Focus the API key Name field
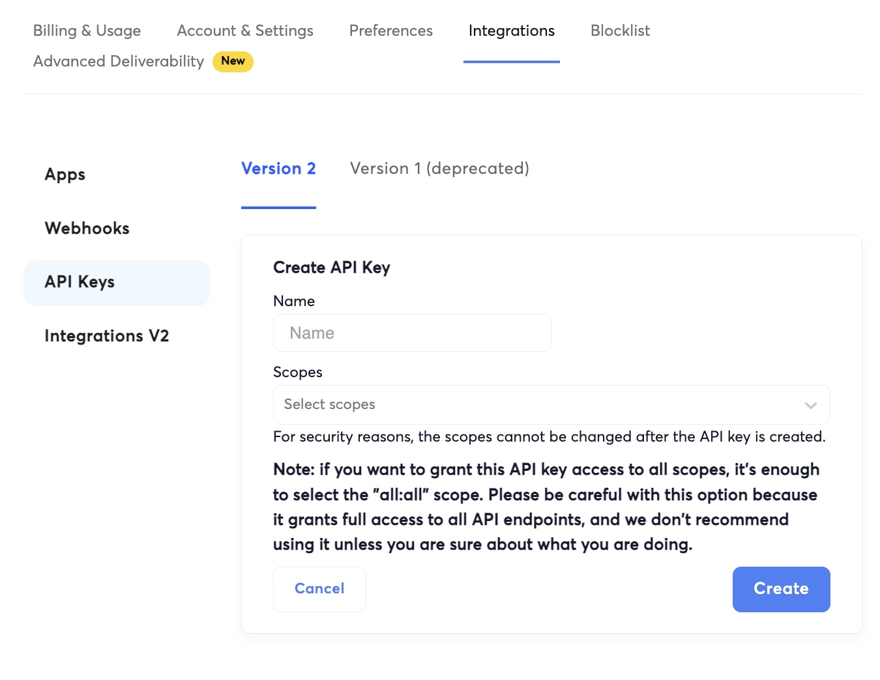880x680 pixels. (x=412, y=333)
